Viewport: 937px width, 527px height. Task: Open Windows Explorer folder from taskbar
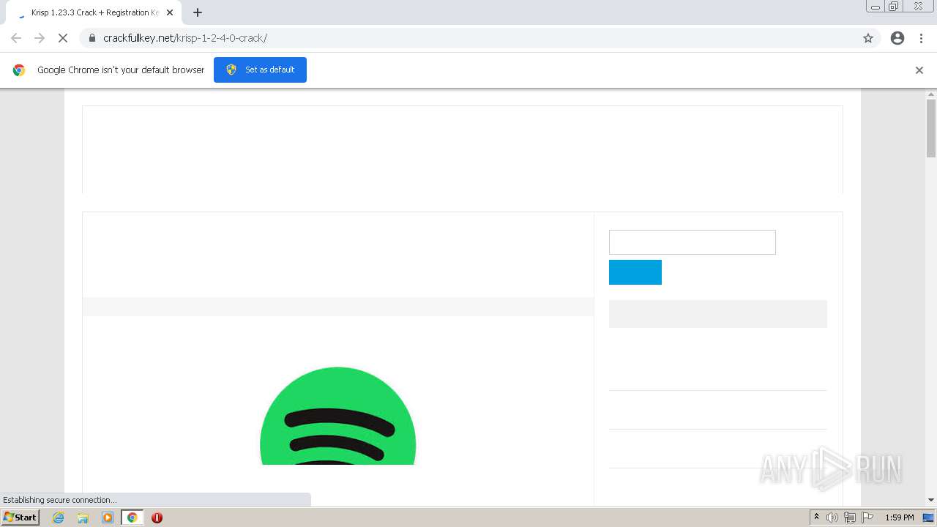(x=83, y=517)
